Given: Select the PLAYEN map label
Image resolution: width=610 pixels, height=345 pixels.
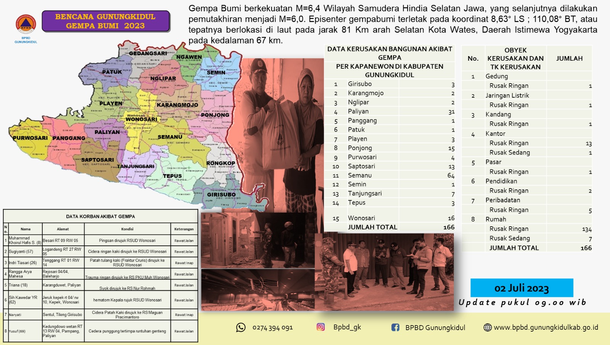Looking at the screenshot, I should 111,103.
